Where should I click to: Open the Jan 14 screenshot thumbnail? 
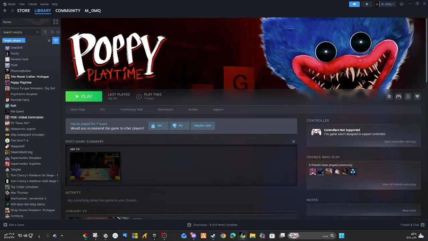tap(95, 167)
